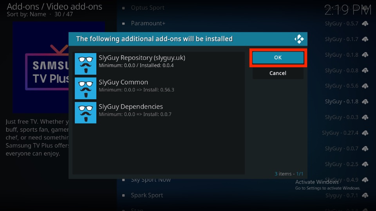Click the SlyGuy Dependencies avatar icon
Screen dimensions: 376x211
coord(85,113)
